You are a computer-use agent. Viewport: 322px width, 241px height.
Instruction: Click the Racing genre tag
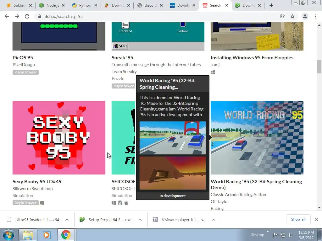click(217, 208)
